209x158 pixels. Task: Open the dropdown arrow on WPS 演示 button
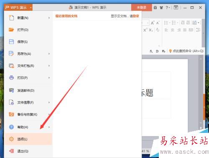[x=31, y=8]
